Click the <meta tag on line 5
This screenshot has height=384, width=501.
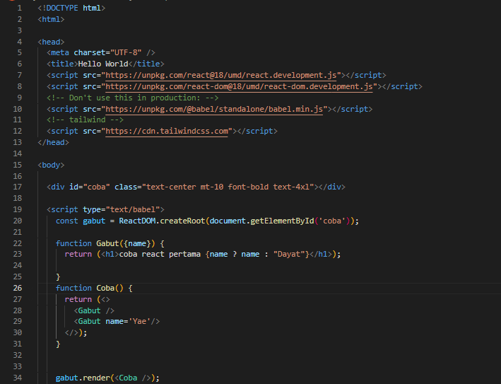(x=58, y=53)
